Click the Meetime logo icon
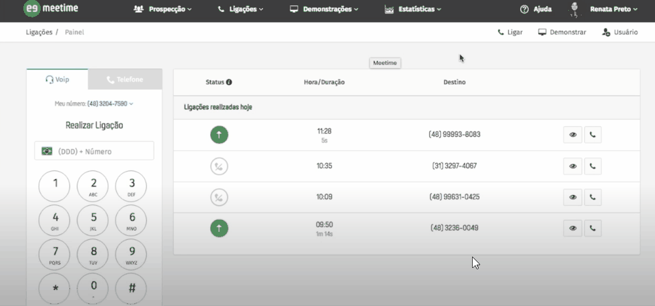This screenshot has height=306, width=655. [x=32, y=9]
